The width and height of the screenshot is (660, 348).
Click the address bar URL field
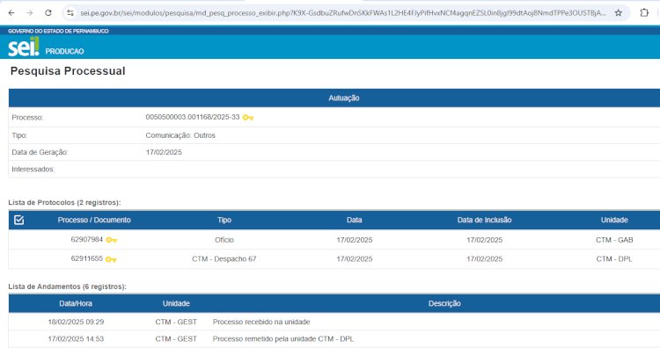click(342, 13)
